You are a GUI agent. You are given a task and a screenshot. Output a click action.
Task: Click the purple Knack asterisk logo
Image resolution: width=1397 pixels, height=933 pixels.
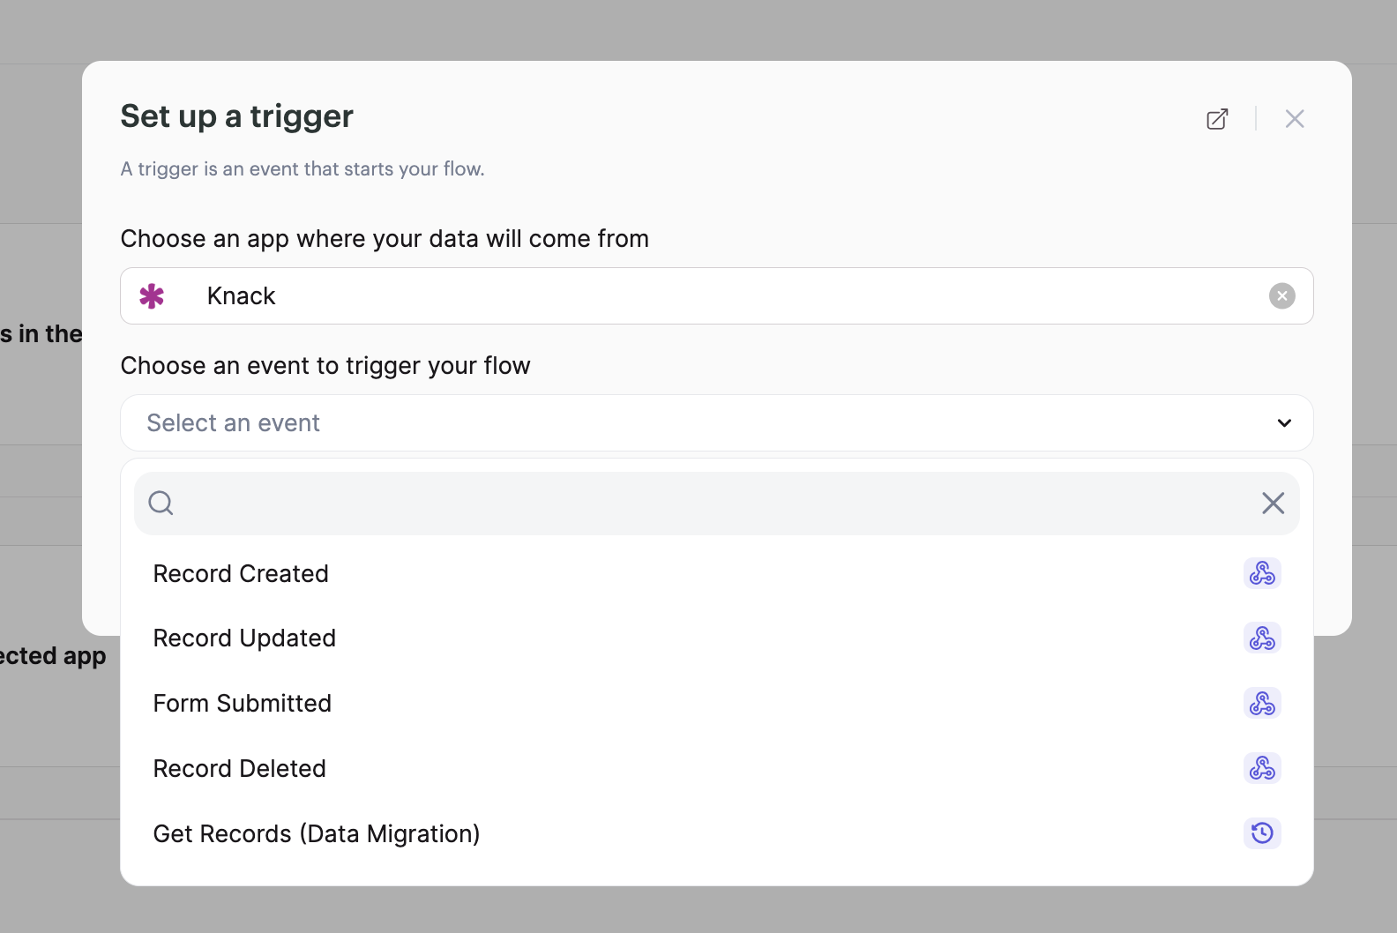152,296
